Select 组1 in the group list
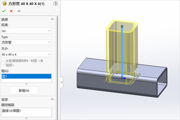180x120 pixels. coord(26,76)
